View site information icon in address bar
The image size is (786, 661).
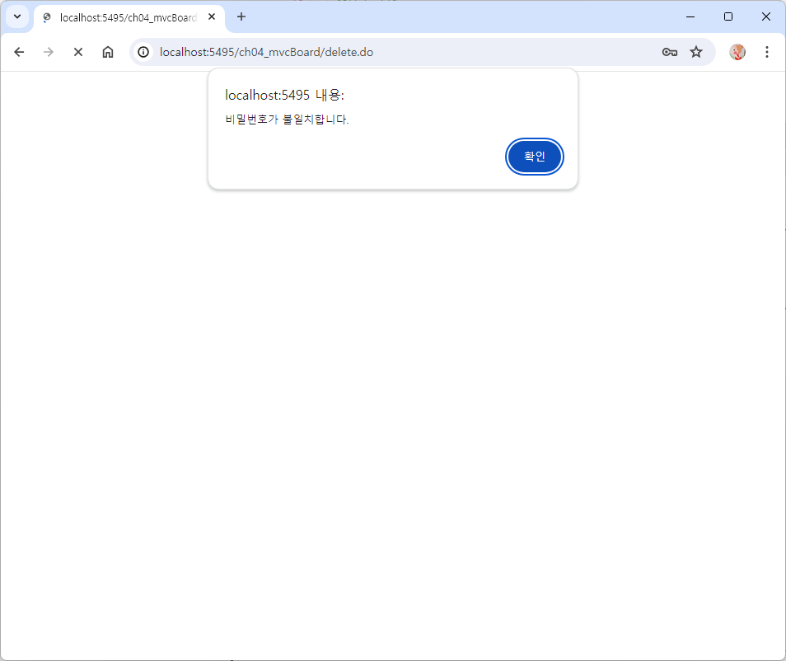(143, 52)
